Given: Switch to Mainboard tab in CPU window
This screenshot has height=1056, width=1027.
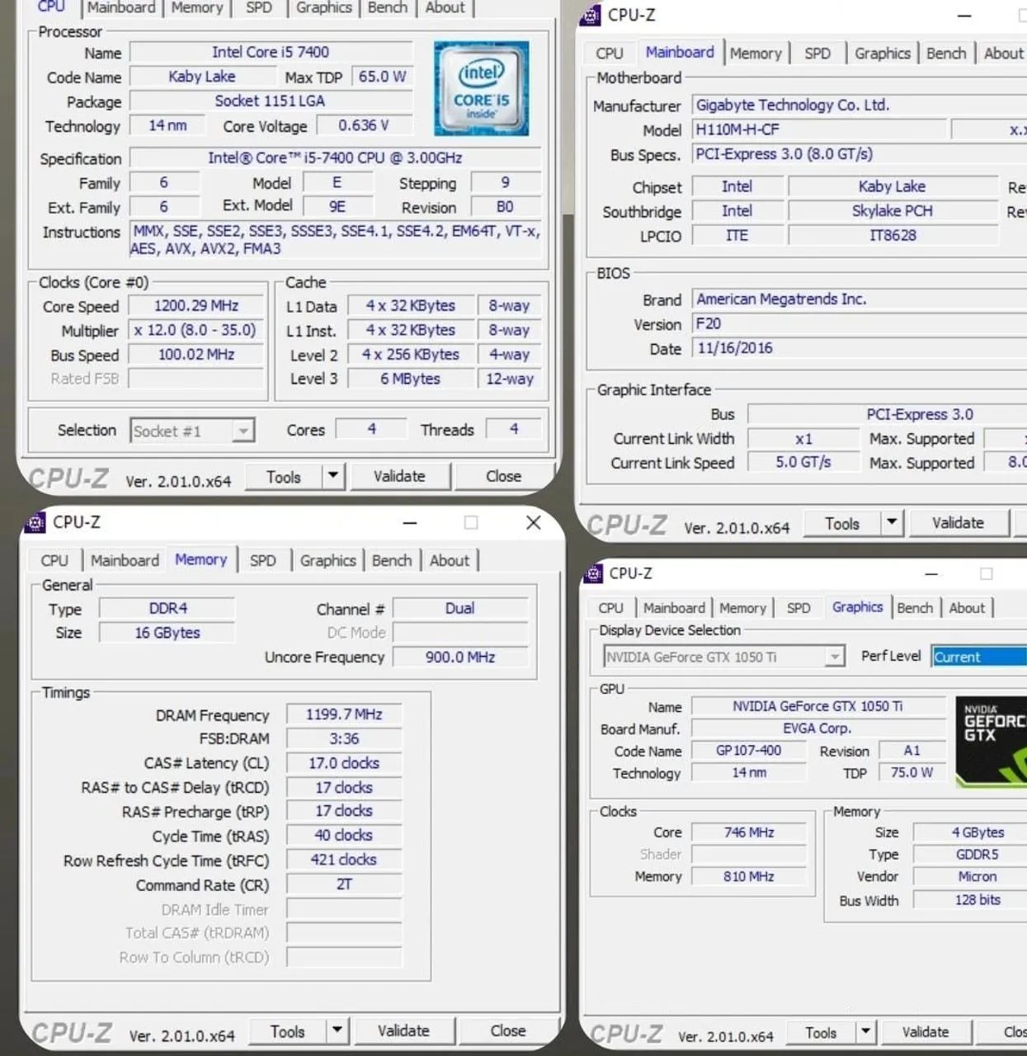Looking at the screenshot, I should (121, 7).
